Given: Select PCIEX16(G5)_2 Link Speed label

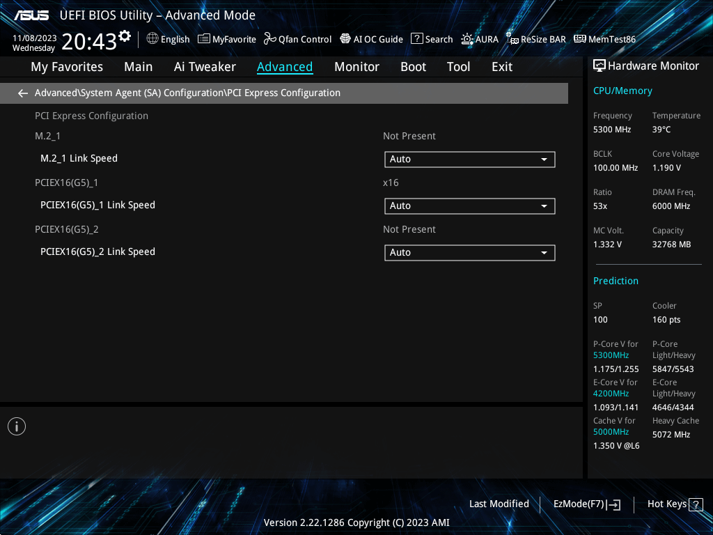Looking at the screenshot, I should pos(97,252).
